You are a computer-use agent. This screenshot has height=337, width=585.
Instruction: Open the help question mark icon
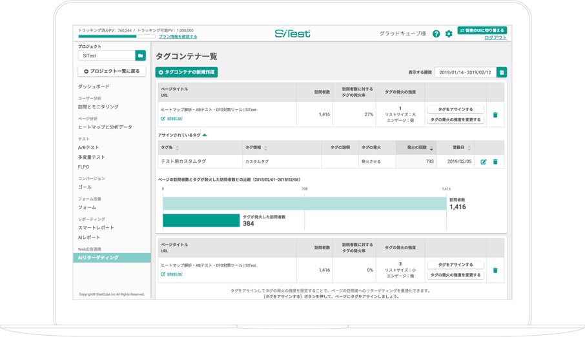coord(436,34)
